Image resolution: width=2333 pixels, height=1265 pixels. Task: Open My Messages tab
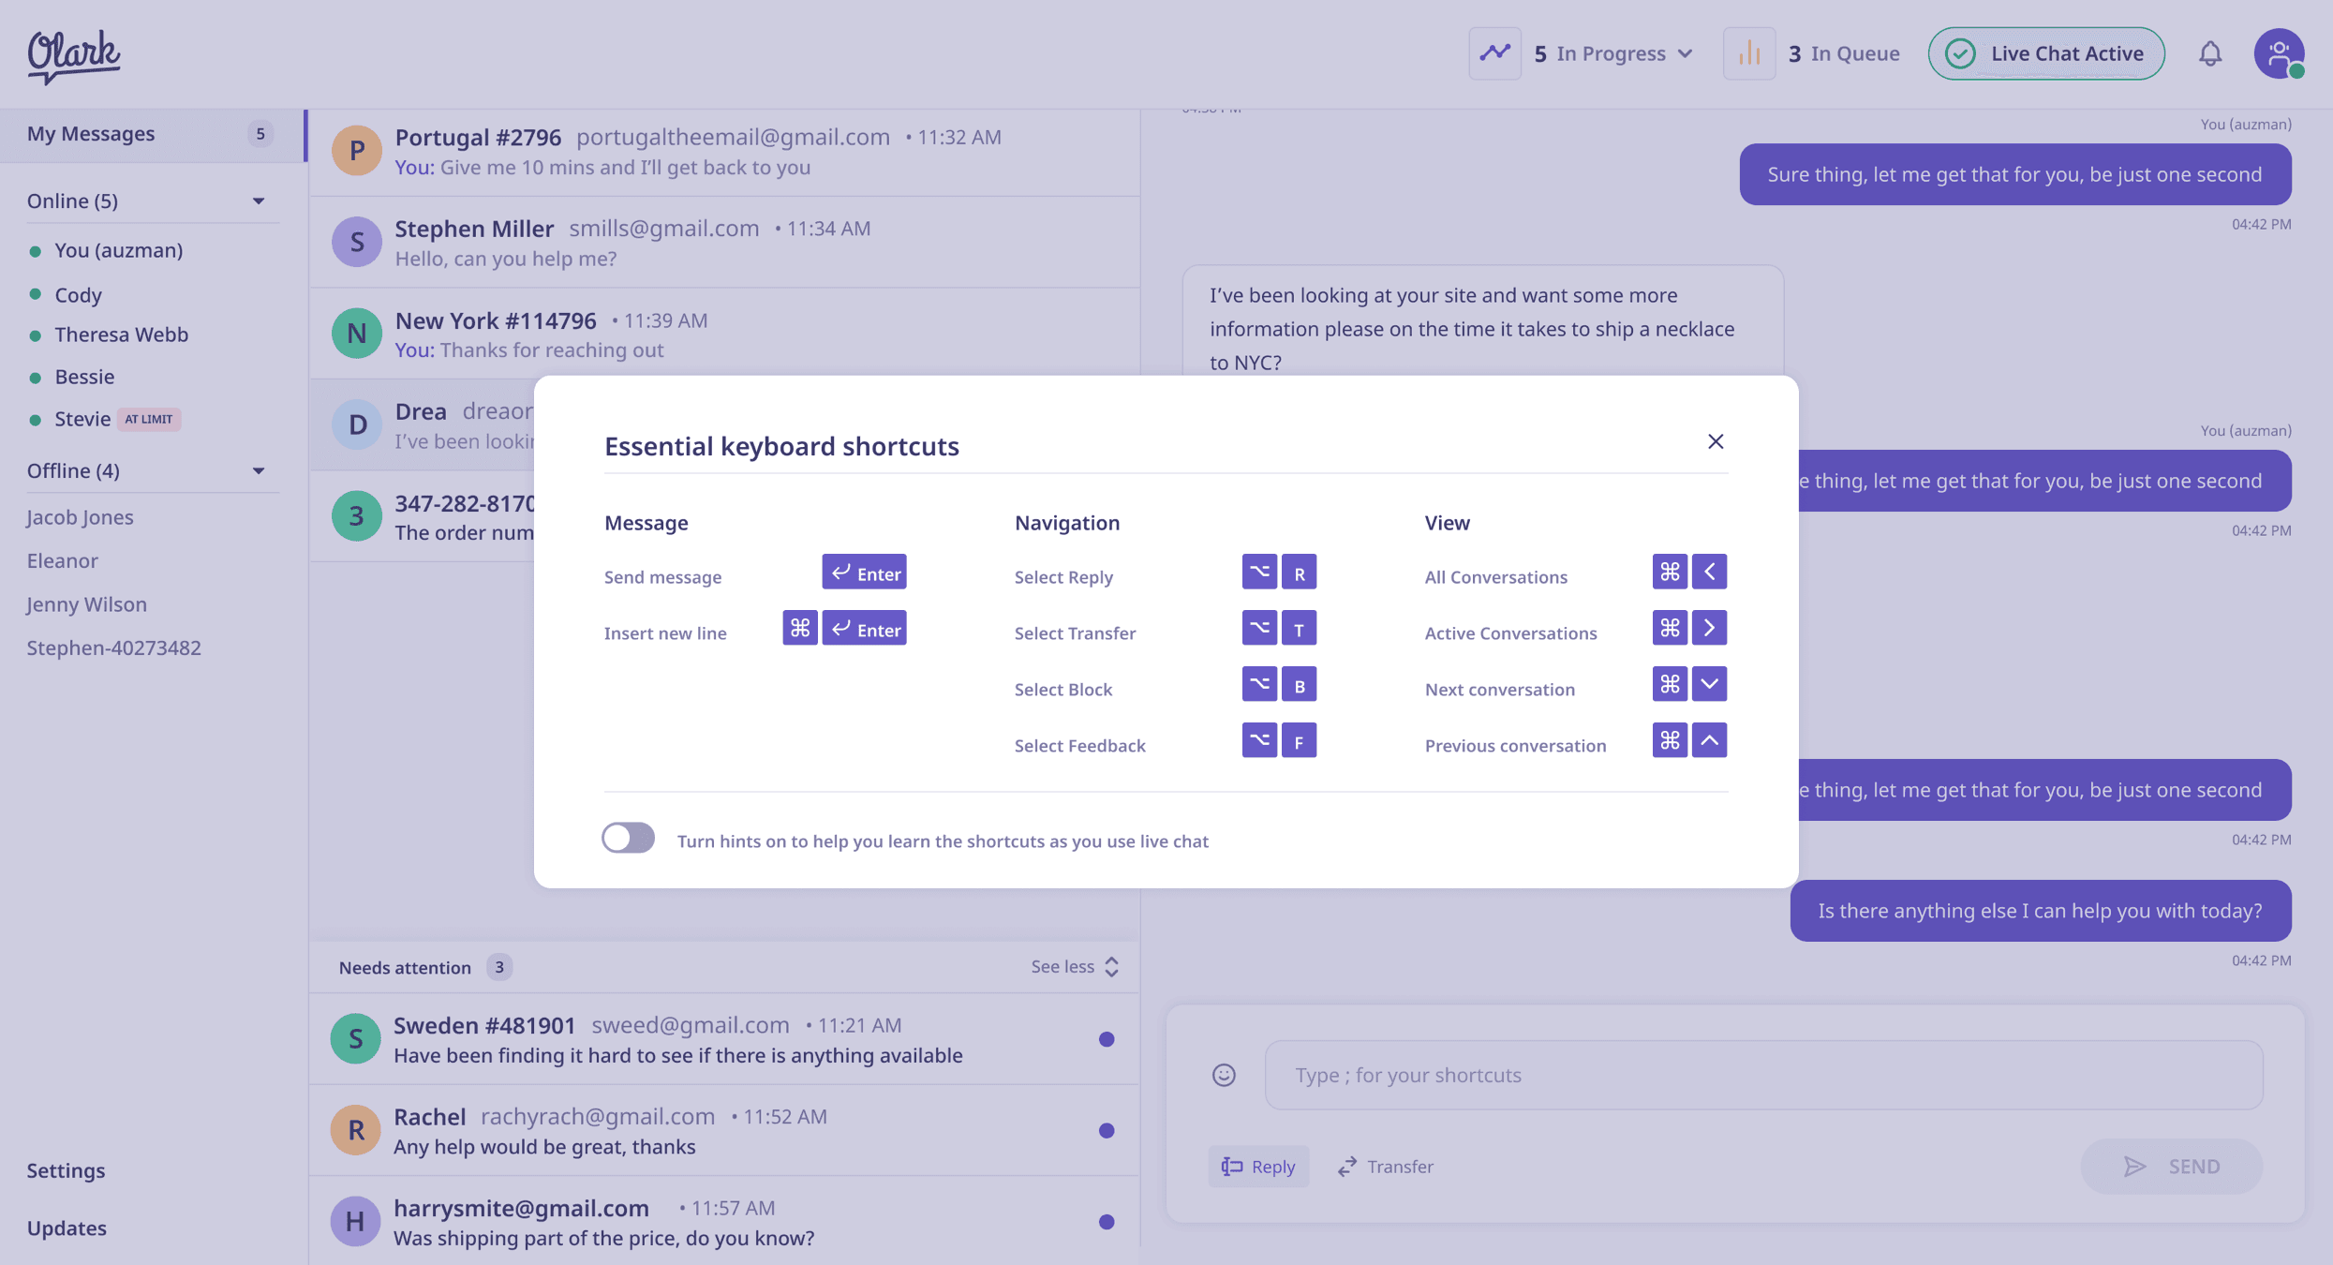(153, 135)
